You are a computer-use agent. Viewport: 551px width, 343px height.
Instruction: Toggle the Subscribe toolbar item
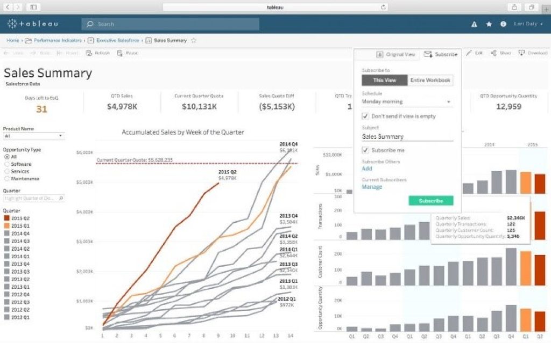[441, 54]
